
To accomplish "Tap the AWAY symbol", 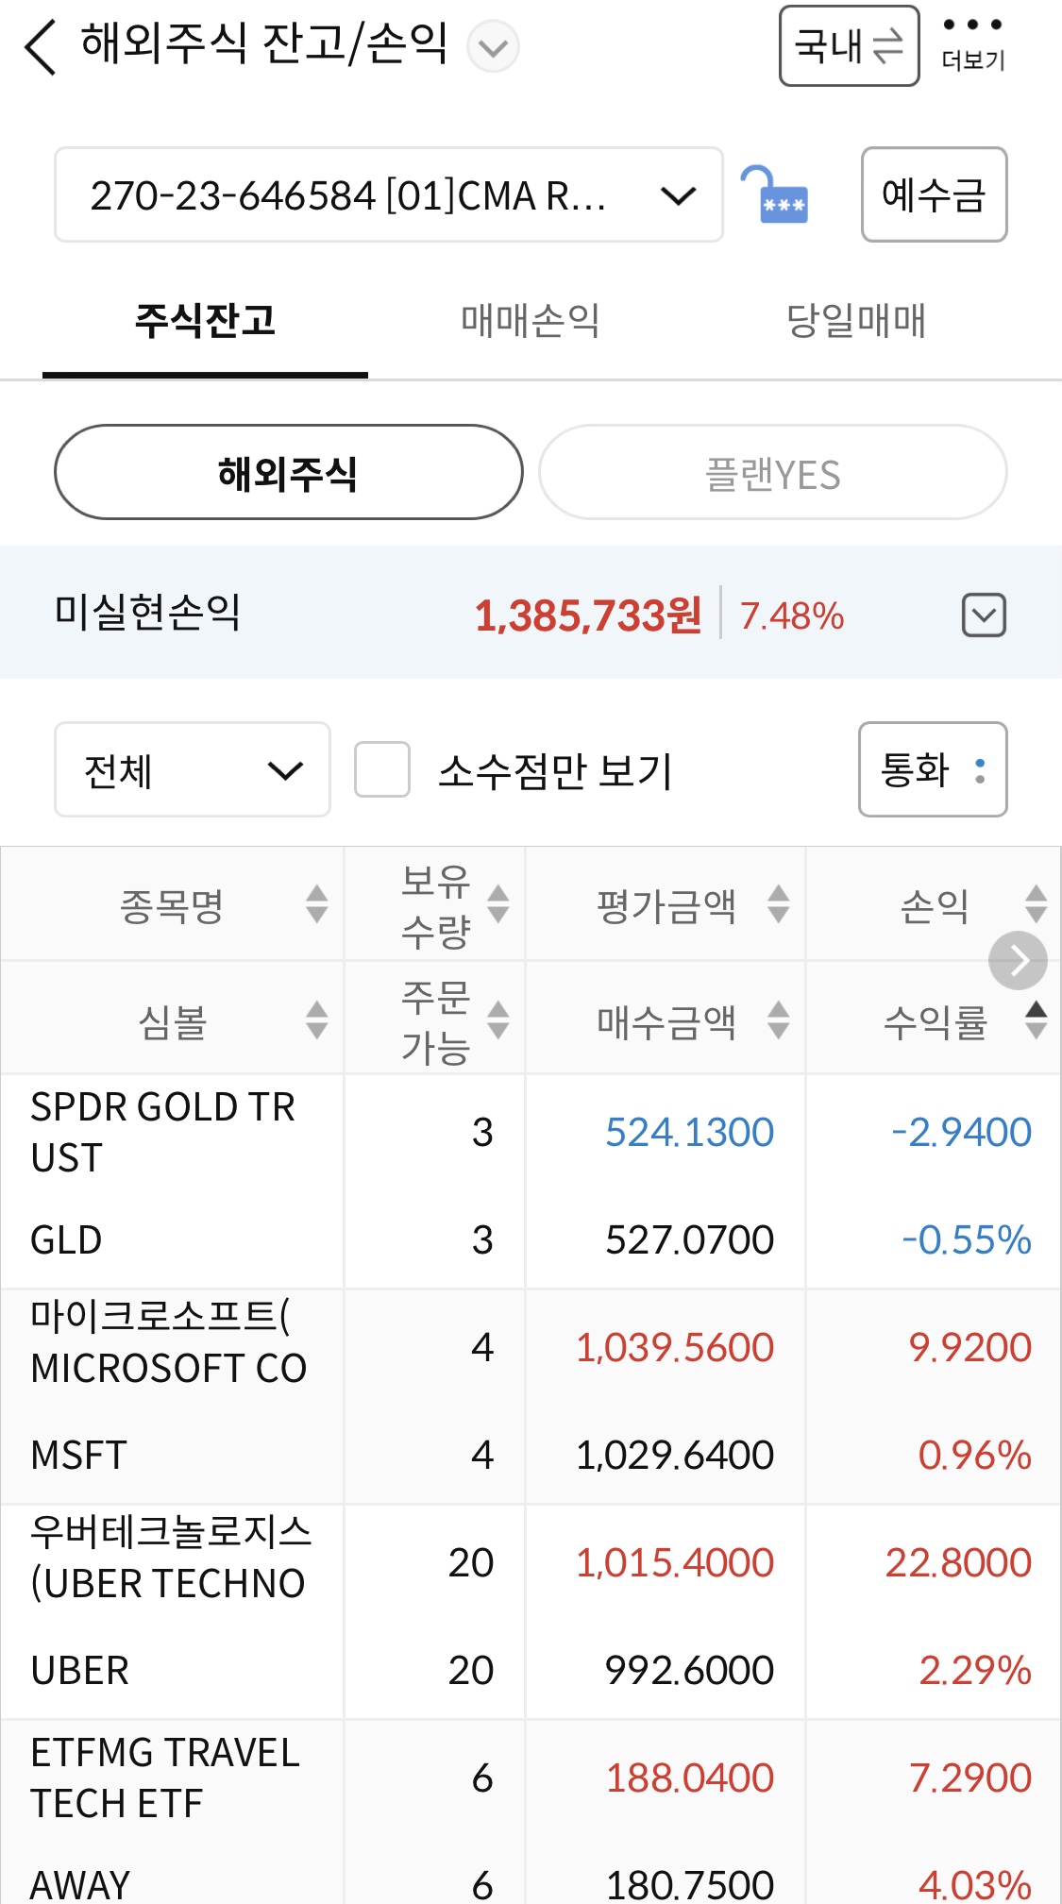I will [80, 1884].
